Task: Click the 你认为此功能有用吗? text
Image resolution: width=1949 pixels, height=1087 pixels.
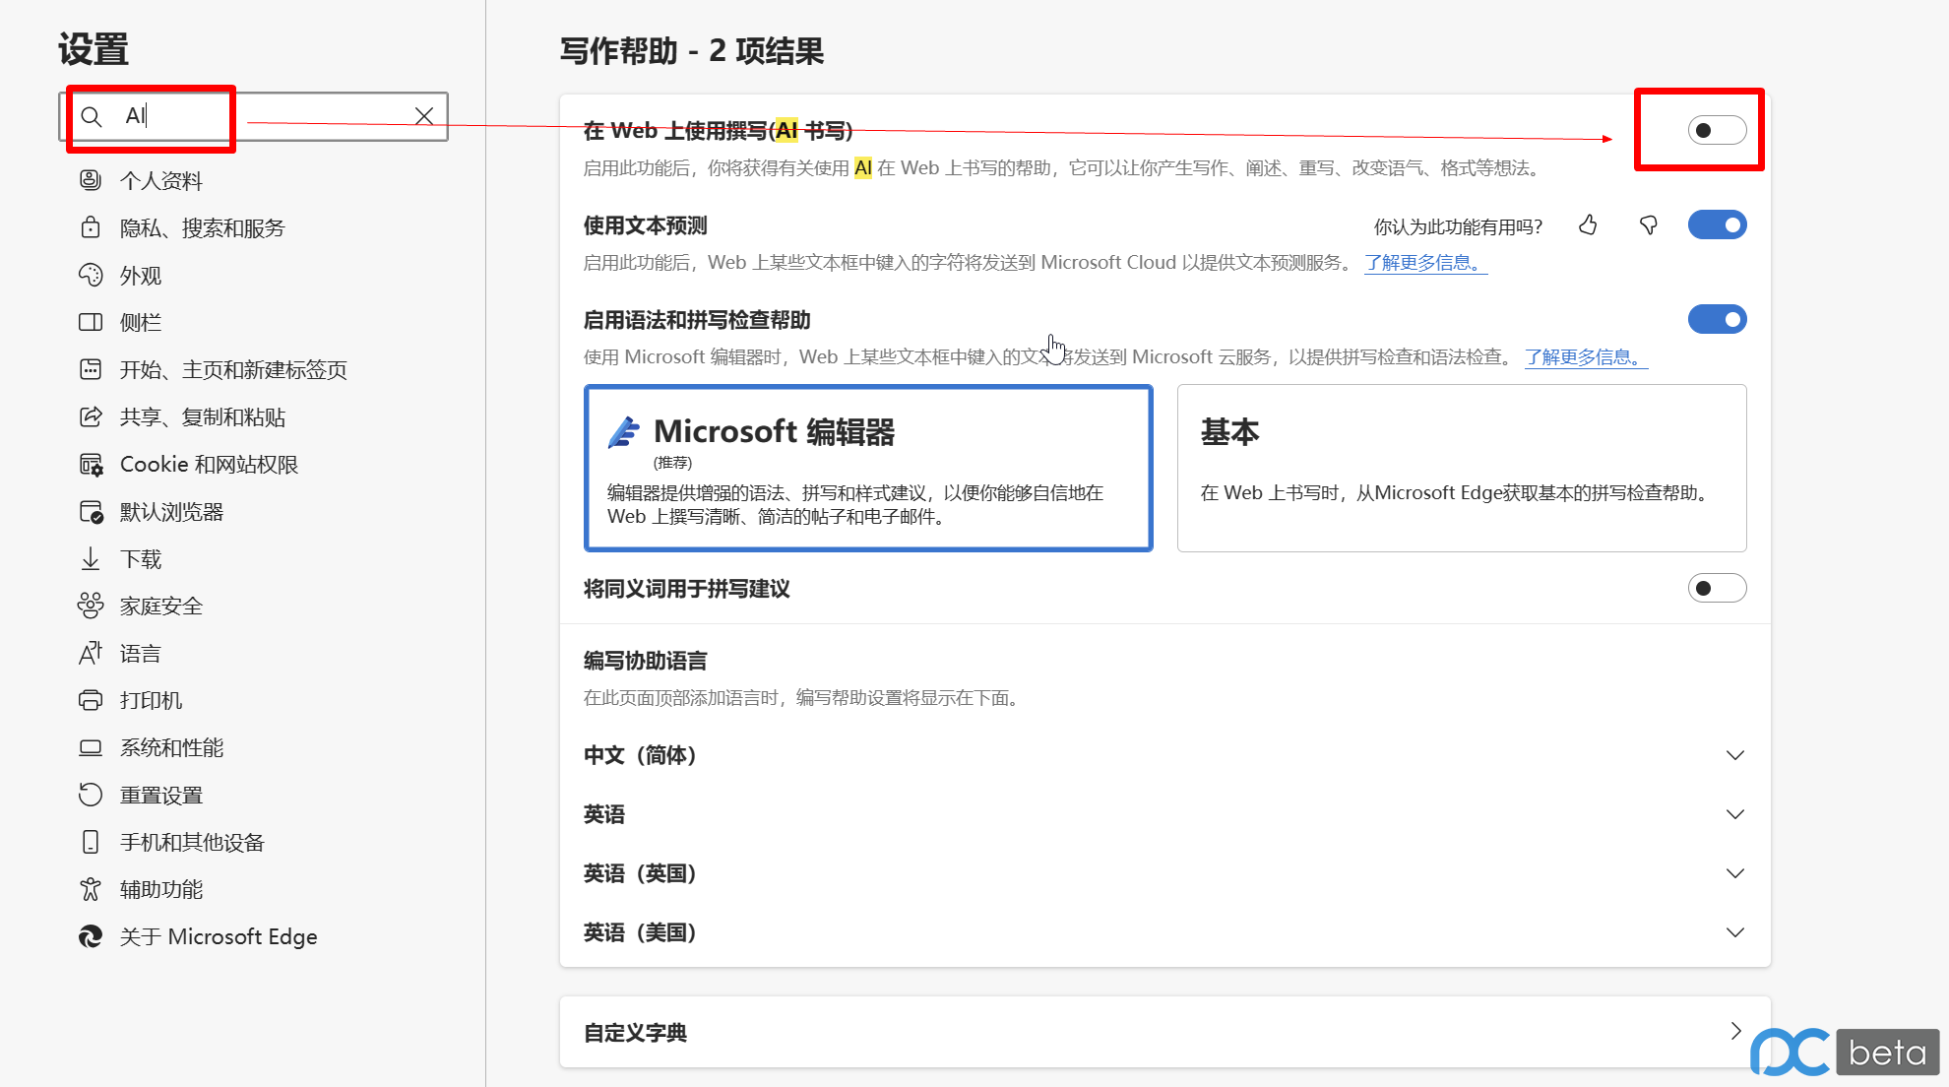Action: (1458, 226)
